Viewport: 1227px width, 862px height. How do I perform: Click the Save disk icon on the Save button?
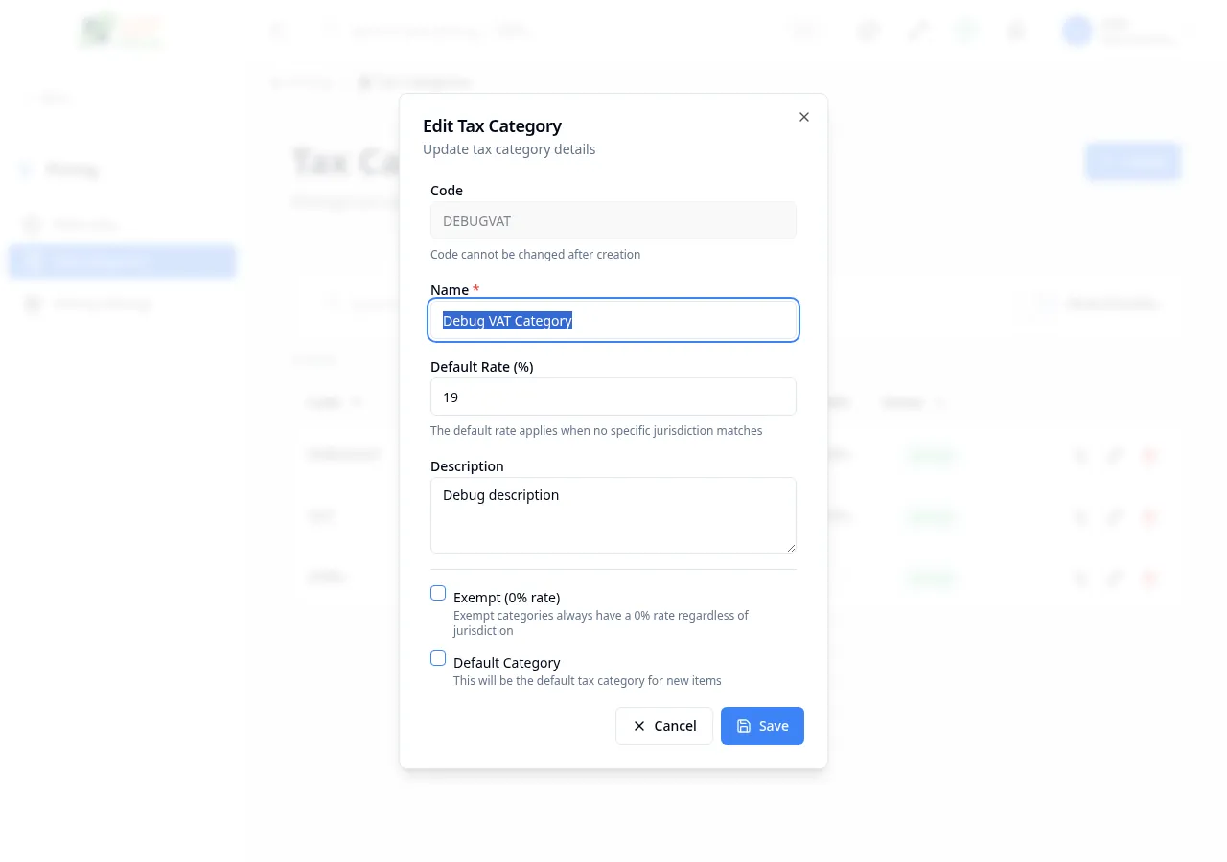(744, 725)
